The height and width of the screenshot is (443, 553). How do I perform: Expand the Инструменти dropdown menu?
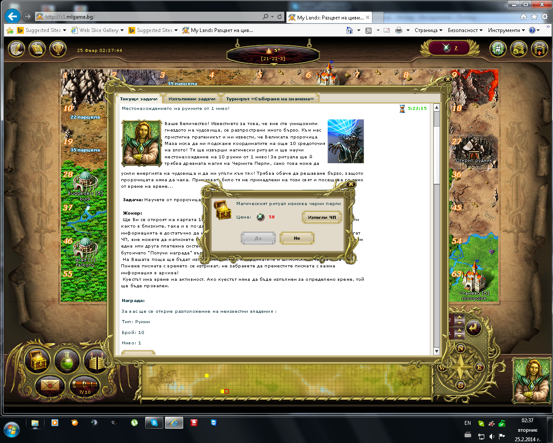click(506, 30)
